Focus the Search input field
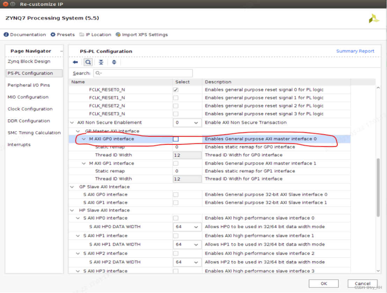This screenshot has width=387, height=293. [143, 73]
